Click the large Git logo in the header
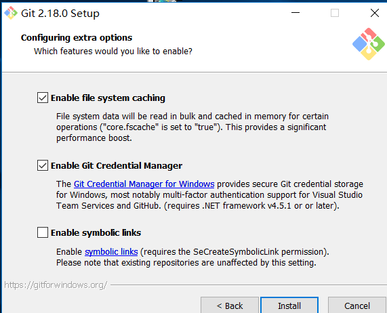This screenshot has height=313, width=387. coord(369,44)
